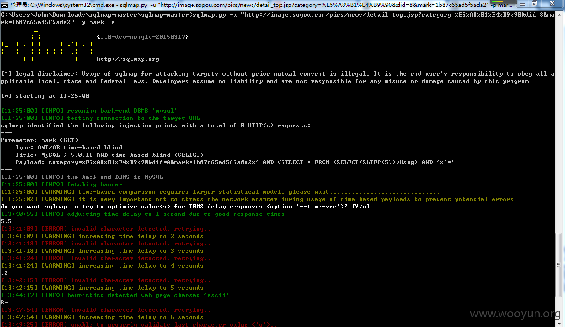This screenshot has width=565, height=327.
Task: Click the sqlmap ASCII art logo
Action: coord(47,46)
